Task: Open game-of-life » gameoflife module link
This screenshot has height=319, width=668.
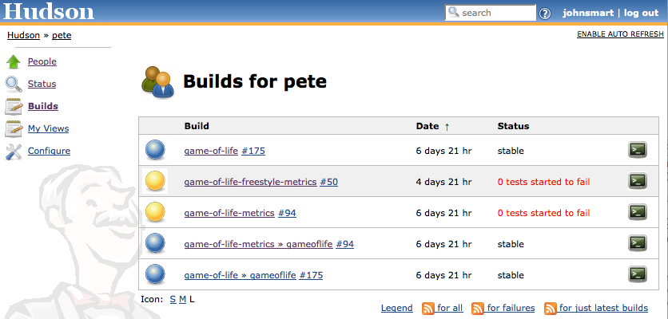Action: click(240, 275)
